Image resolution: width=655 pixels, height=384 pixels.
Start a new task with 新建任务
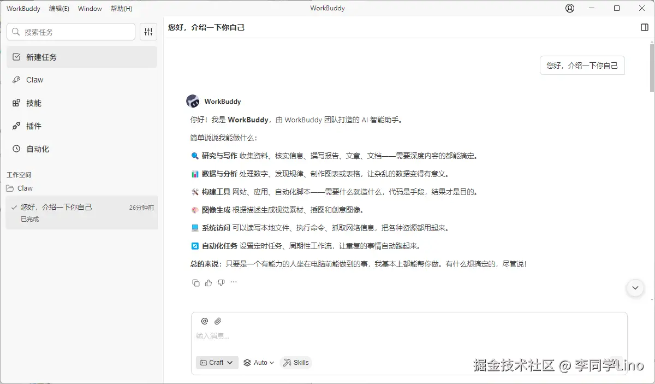pos(82,57)
